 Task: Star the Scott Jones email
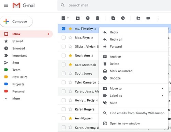coord(70,73)
